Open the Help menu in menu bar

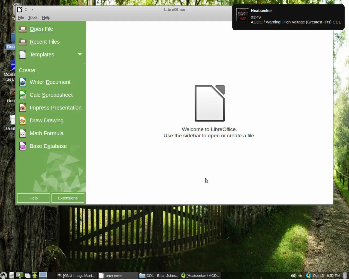click(46, 17)
